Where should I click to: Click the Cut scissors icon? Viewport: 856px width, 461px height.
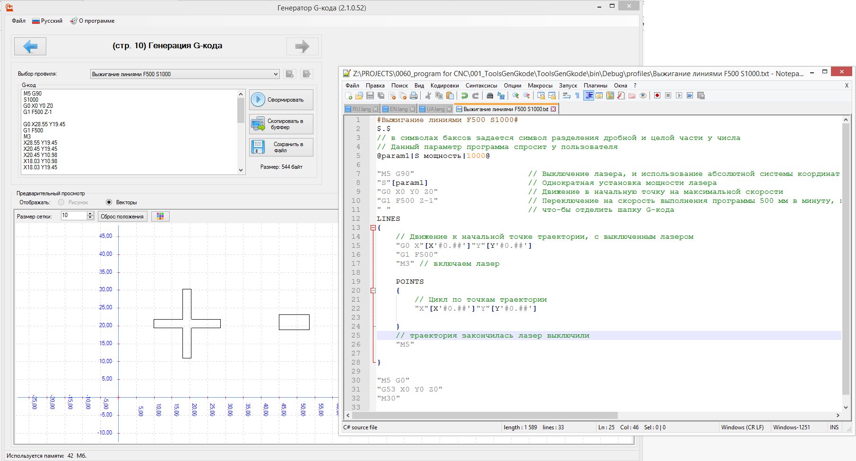tap(428, 96)
